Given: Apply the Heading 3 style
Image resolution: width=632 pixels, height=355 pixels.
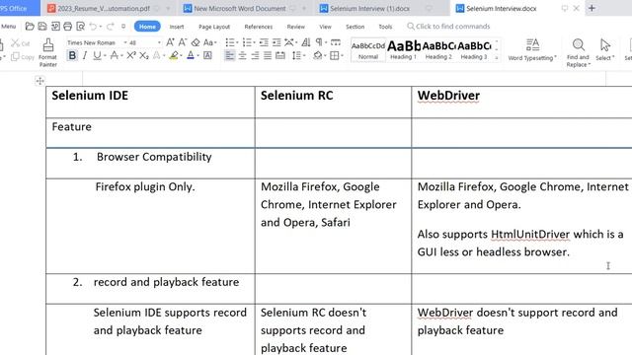Looking at the screenshot, I should [x=474, y=50].
